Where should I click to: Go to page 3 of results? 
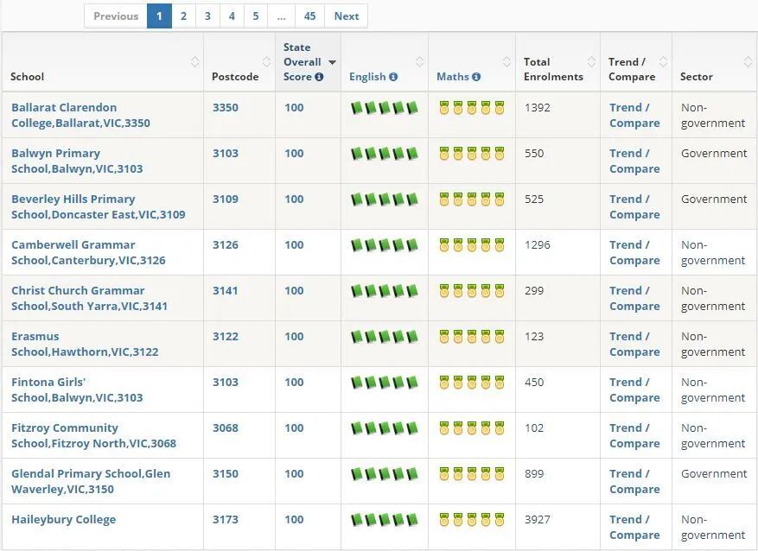click(x=208, y=16)
